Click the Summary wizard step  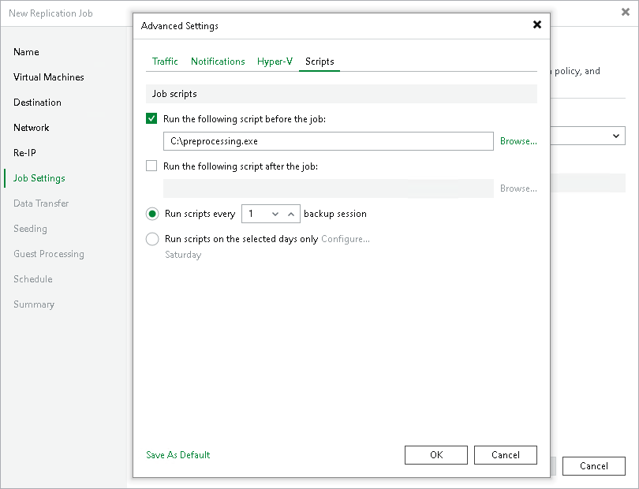click(x=33, y=304)
